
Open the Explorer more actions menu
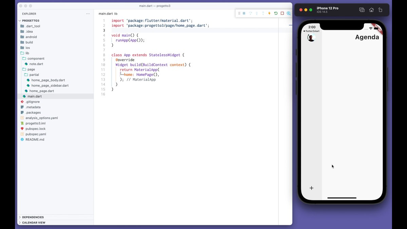(88, 14)
